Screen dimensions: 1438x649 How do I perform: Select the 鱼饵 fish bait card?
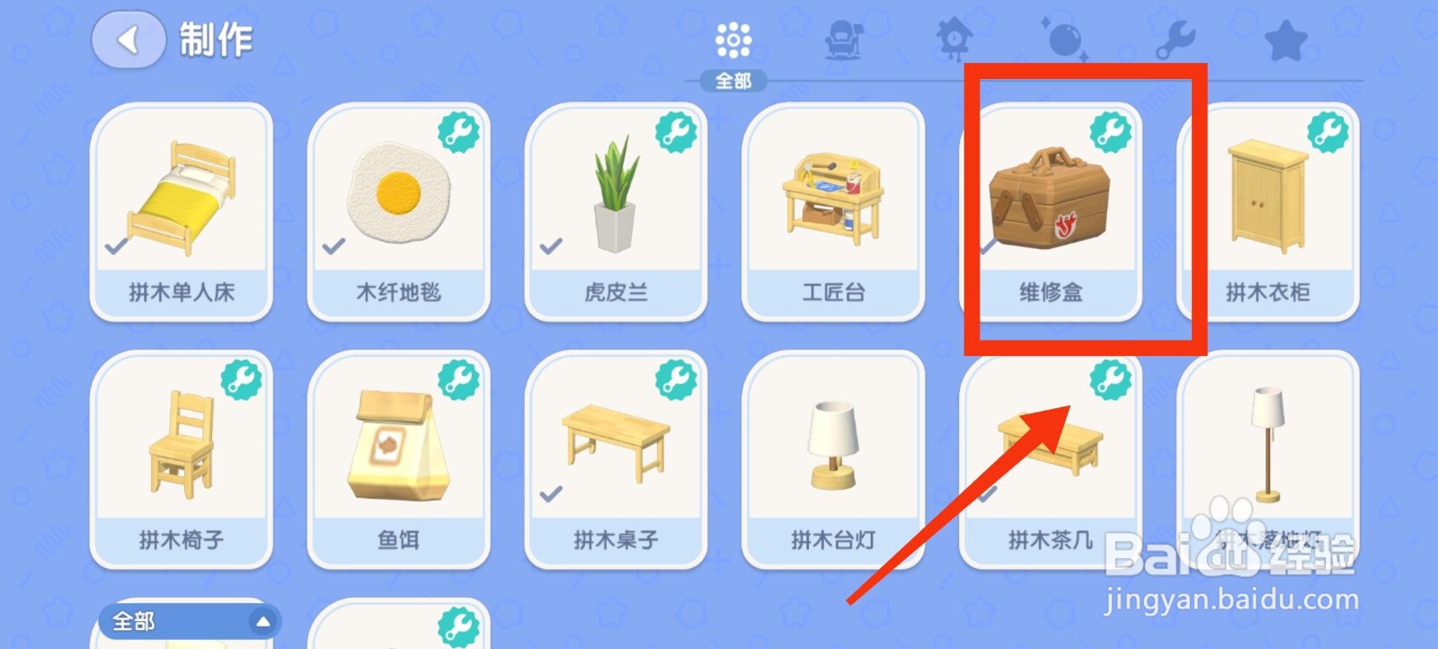[x=399, y=459]
